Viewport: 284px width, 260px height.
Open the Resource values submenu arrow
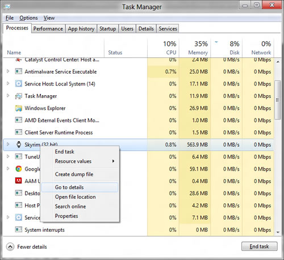tap(113, 161)
